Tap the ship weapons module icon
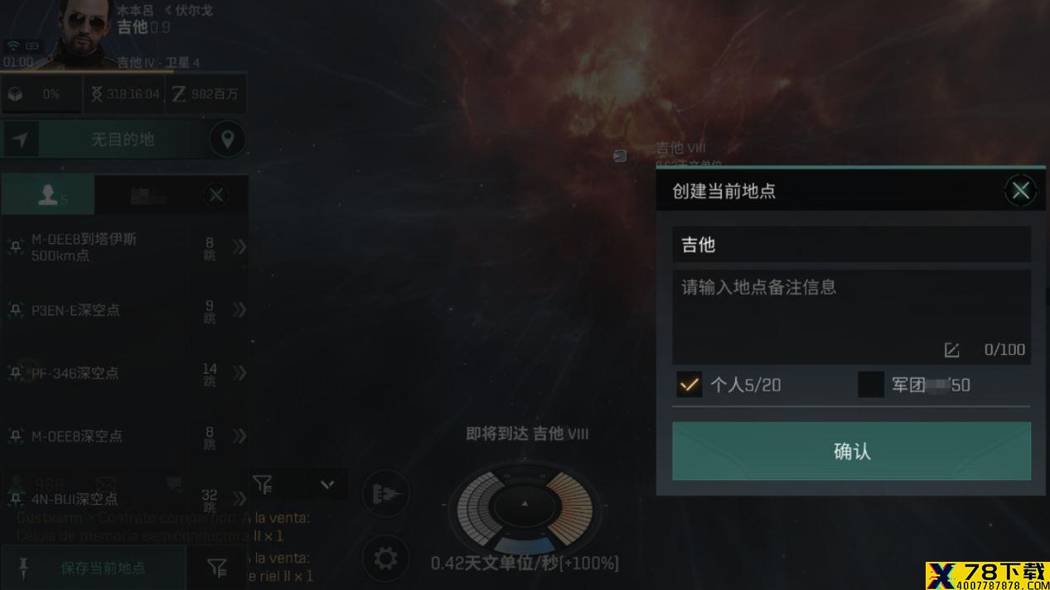This screenshot has height=590, width=1050. (x=386, y=494)
